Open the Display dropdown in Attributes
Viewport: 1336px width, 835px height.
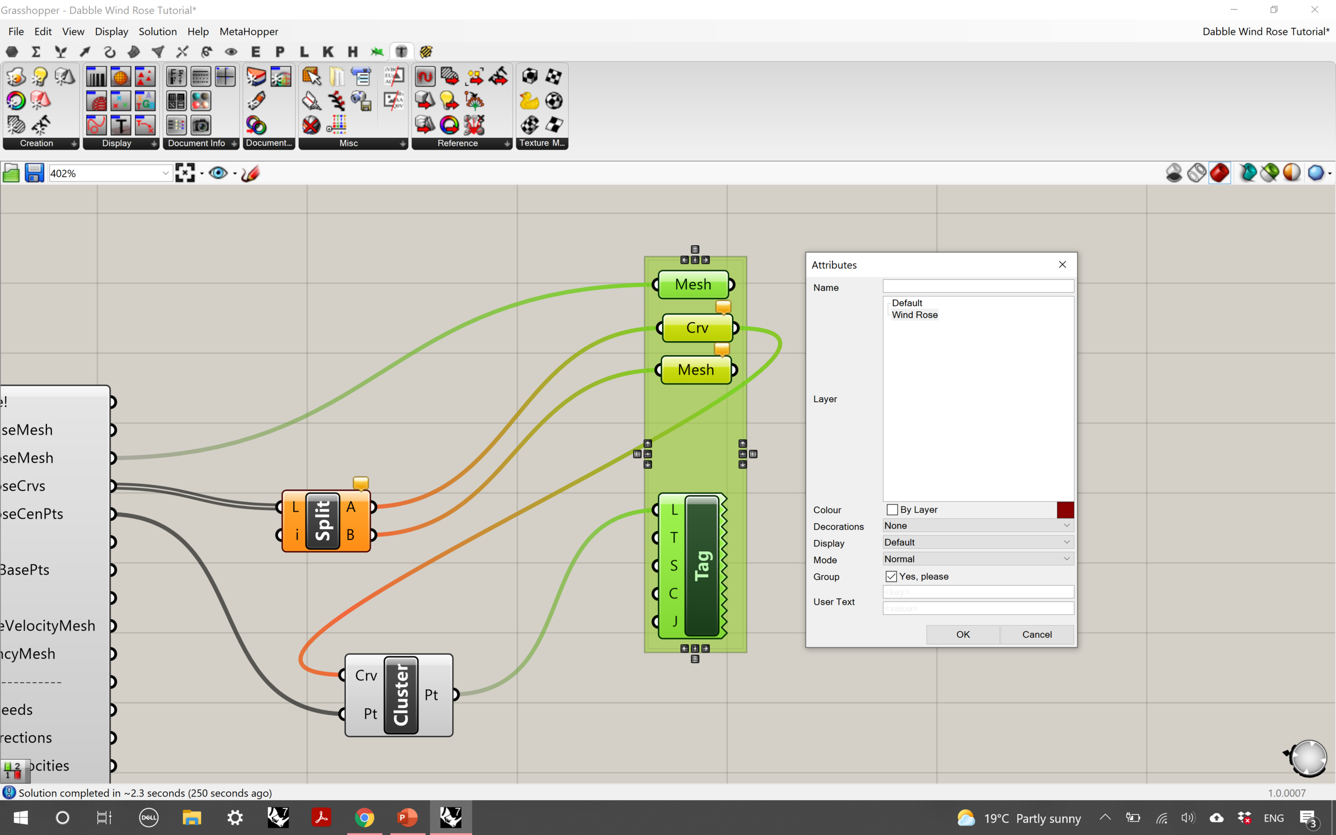coord(977,542)
